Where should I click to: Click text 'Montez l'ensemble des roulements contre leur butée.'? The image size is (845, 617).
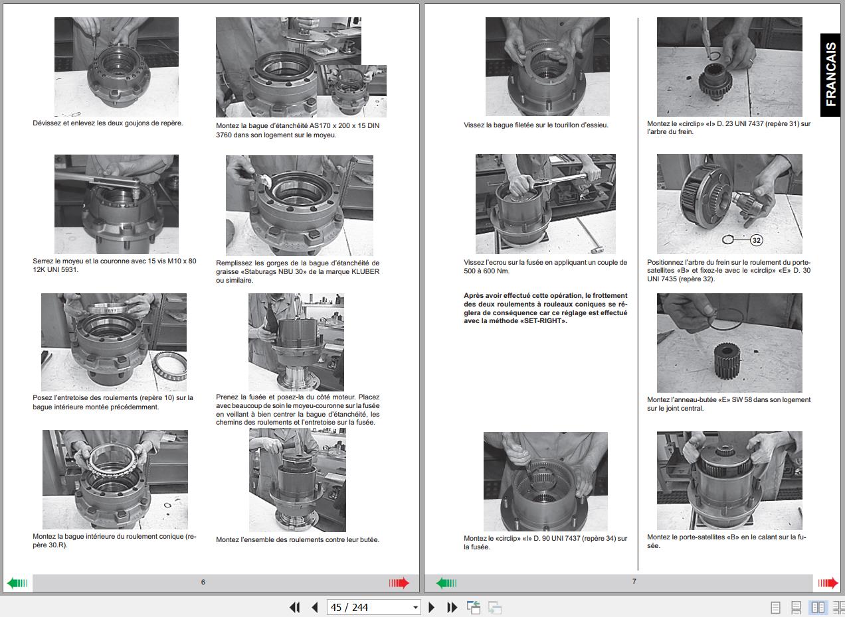tap(298, 539)
